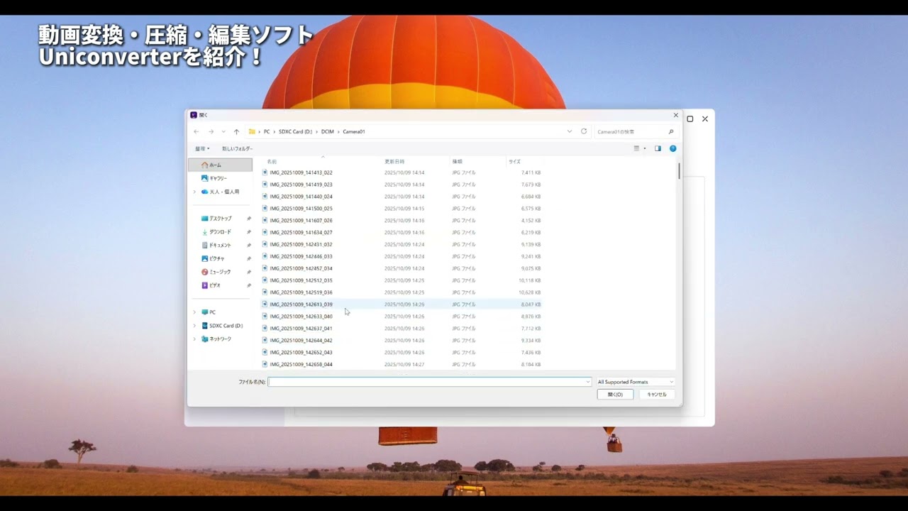Click the ファイル名 file name input box

tap(429, 382)
